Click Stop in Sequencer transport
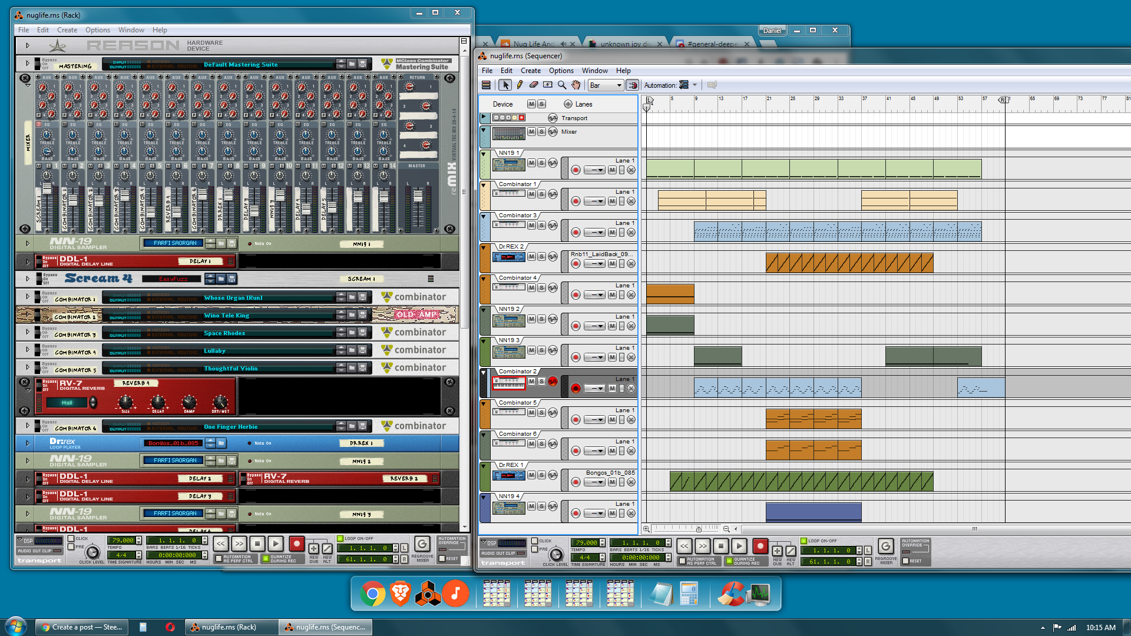Viewport: 1131px width, 636px height. [x=721, y=546]
